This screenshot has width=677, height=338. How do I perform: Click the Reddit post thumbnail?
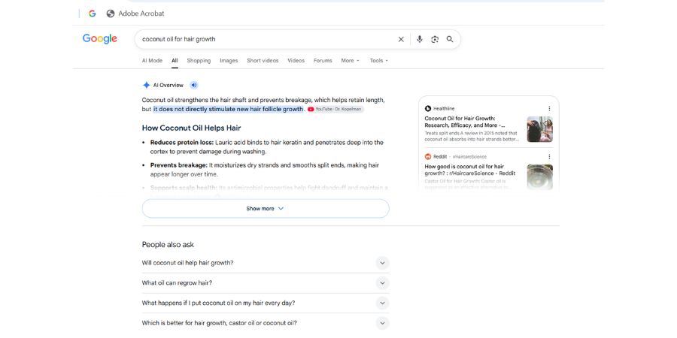pyautogui.click(x=539, y=177)
